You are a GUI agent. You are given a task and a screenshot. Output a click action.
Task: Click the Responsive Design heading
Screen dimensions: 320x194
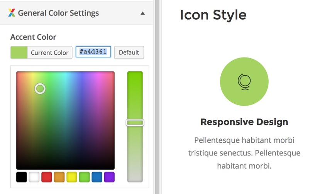244,122
